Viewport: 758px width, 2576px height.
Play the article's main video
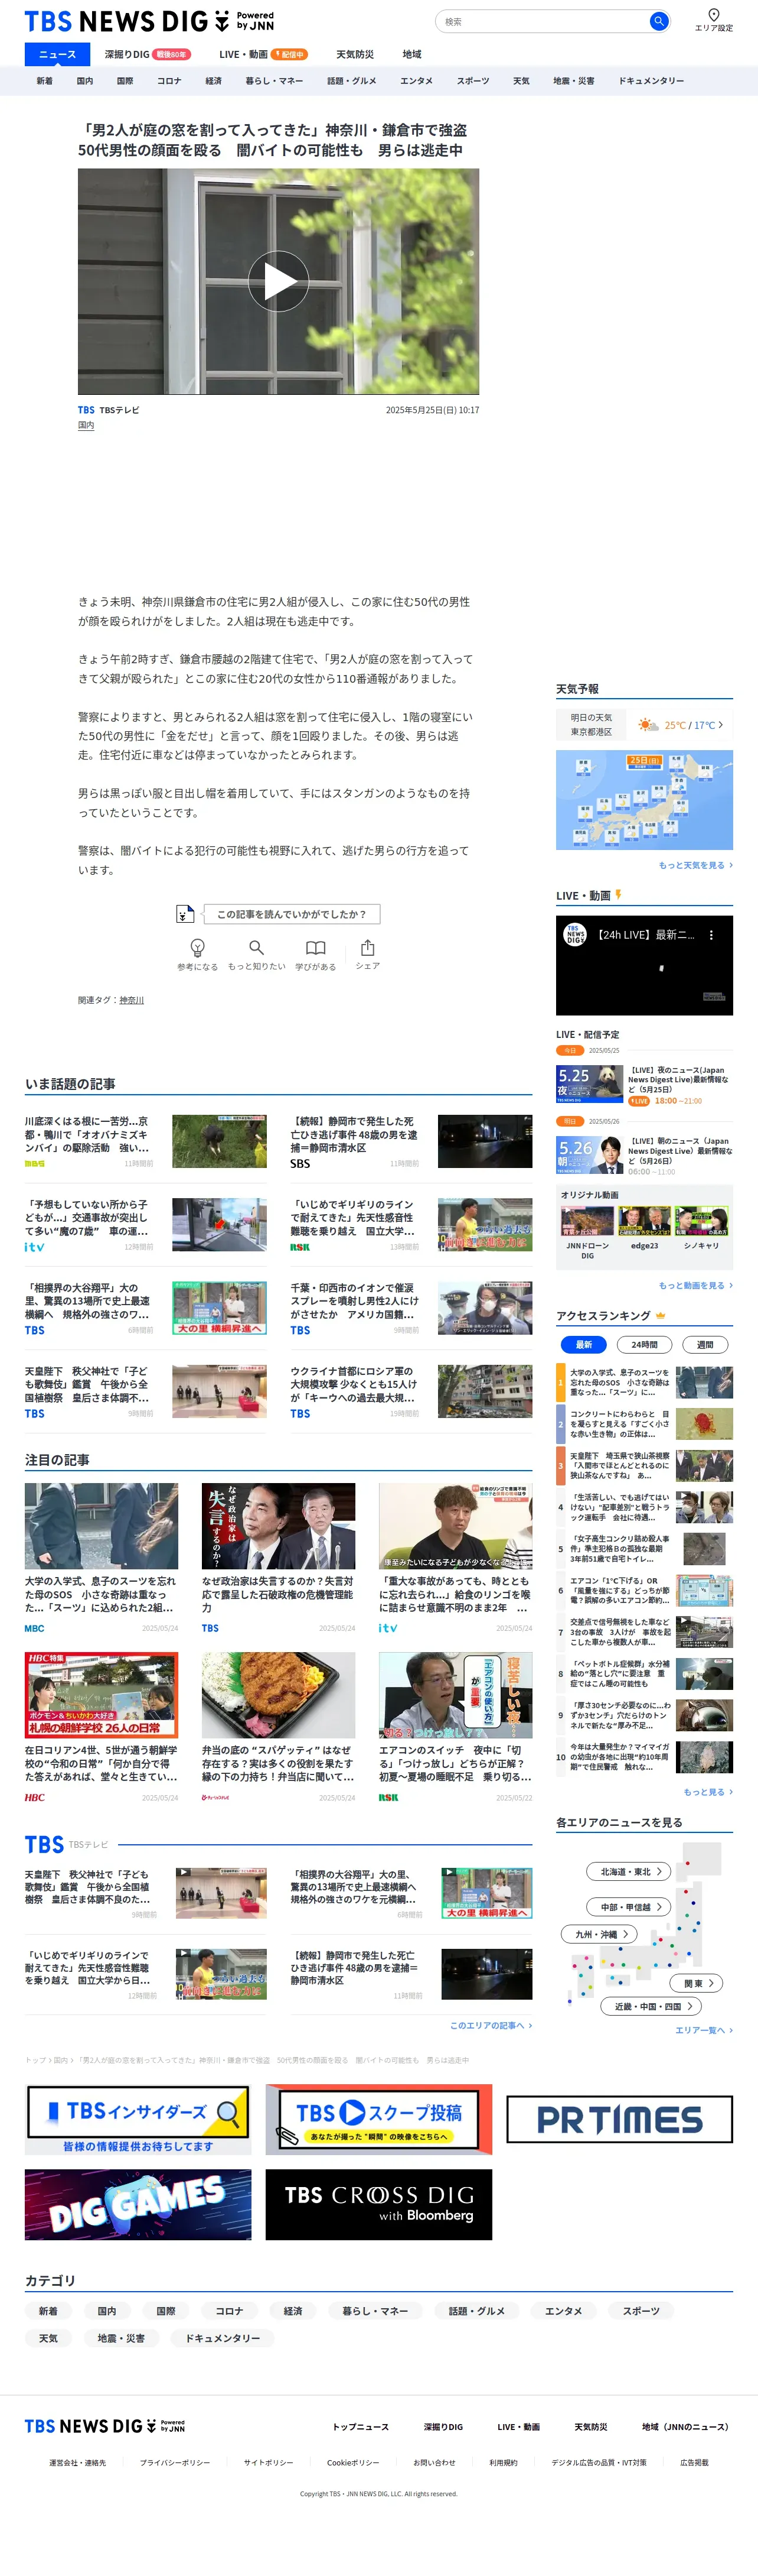tap(279, 281)
